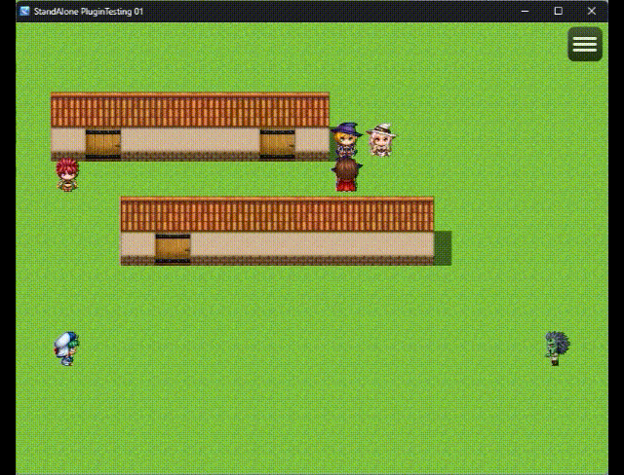Click the 'StandAlone PluginTesting 01' title text
Viewport: 624px width, 475px height.
click(x=89, y=12)
